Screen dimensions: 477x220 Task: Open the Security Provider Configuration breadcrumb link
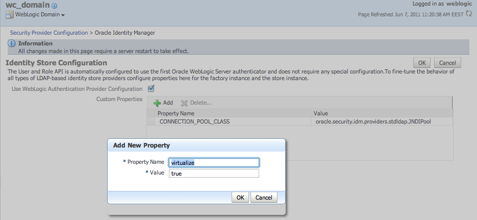pyautogui.click(x=49, y=33)
